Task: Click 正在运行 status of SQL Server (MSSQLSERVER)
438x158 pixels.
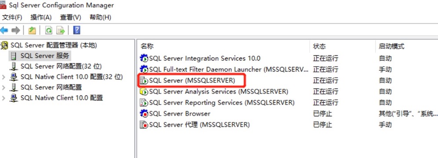Action: point(326,80)
